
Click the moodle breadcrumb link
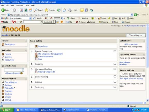5,35
